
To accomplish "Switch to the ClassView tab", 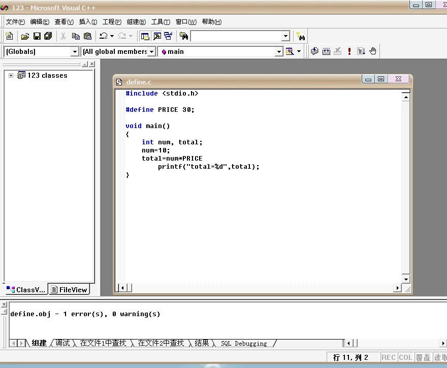I will pos(26,290).
